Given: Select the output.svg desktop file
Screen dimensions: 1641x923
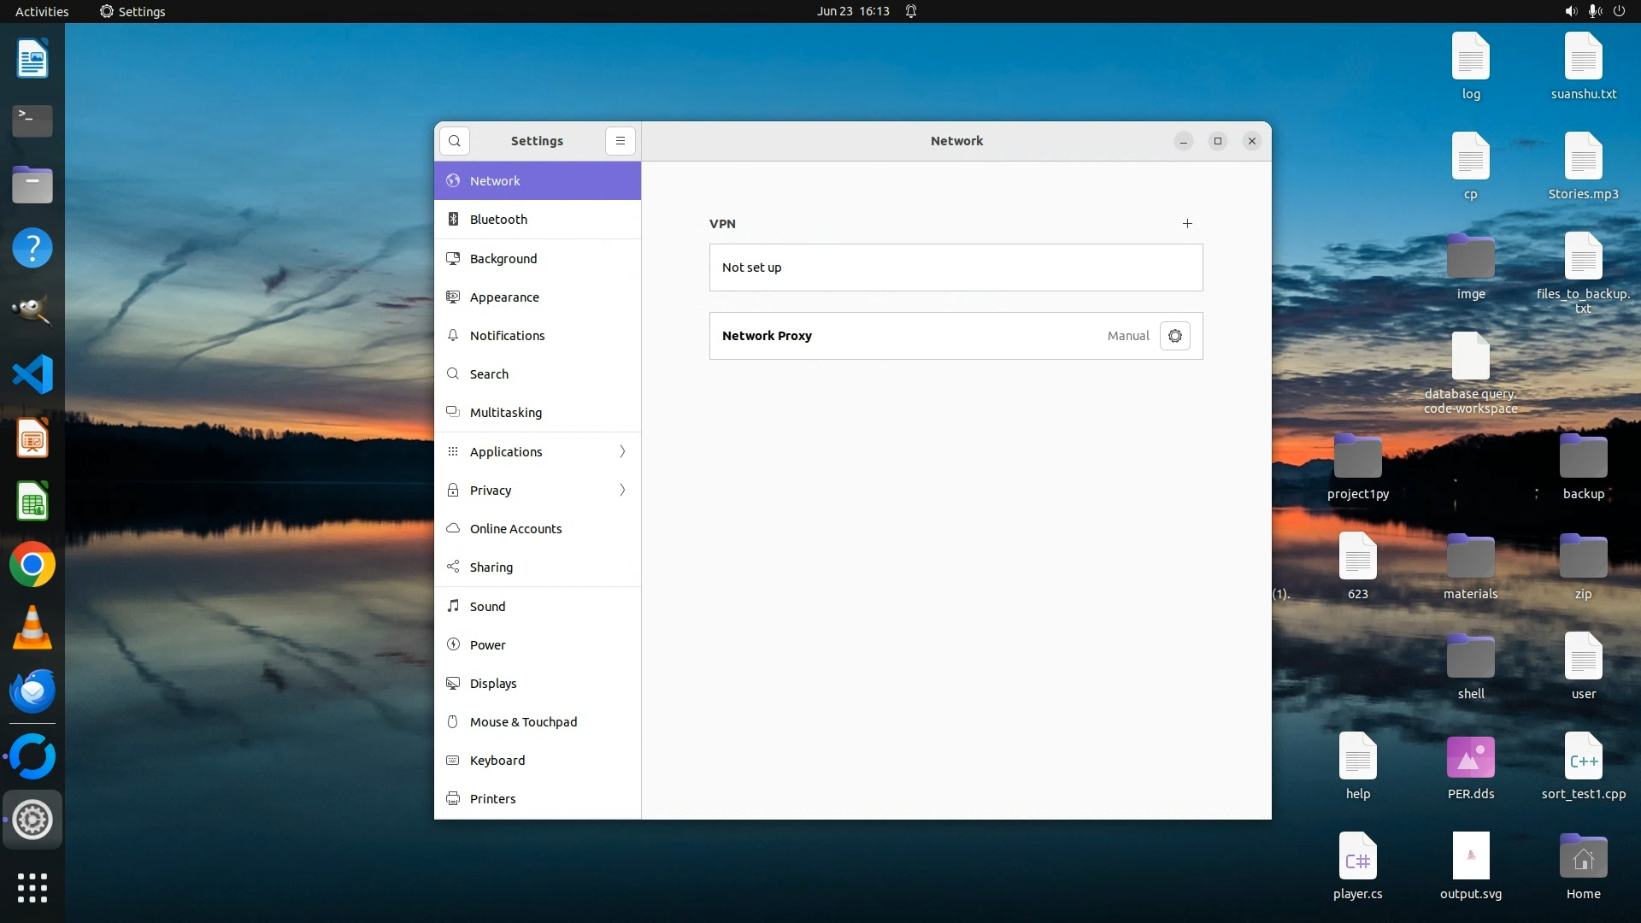Looking at the screenshot, I should coord(1470,856).
